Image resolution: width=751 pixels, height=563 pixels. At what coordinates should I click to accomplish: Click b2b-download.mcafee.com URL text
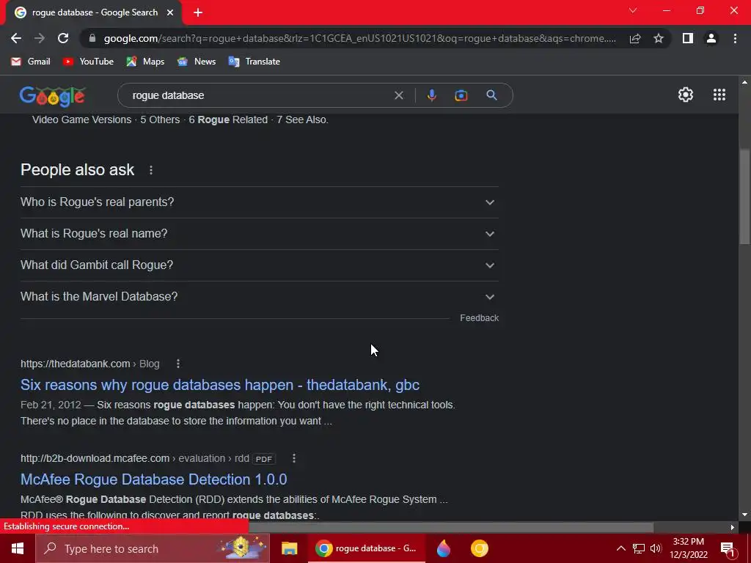click(x=95, y=459)
